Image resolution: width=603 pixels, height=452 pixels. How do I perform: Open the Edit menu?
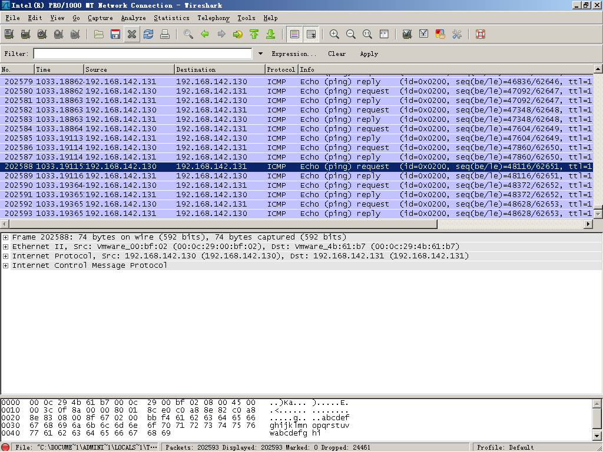(x=35, y=18)
